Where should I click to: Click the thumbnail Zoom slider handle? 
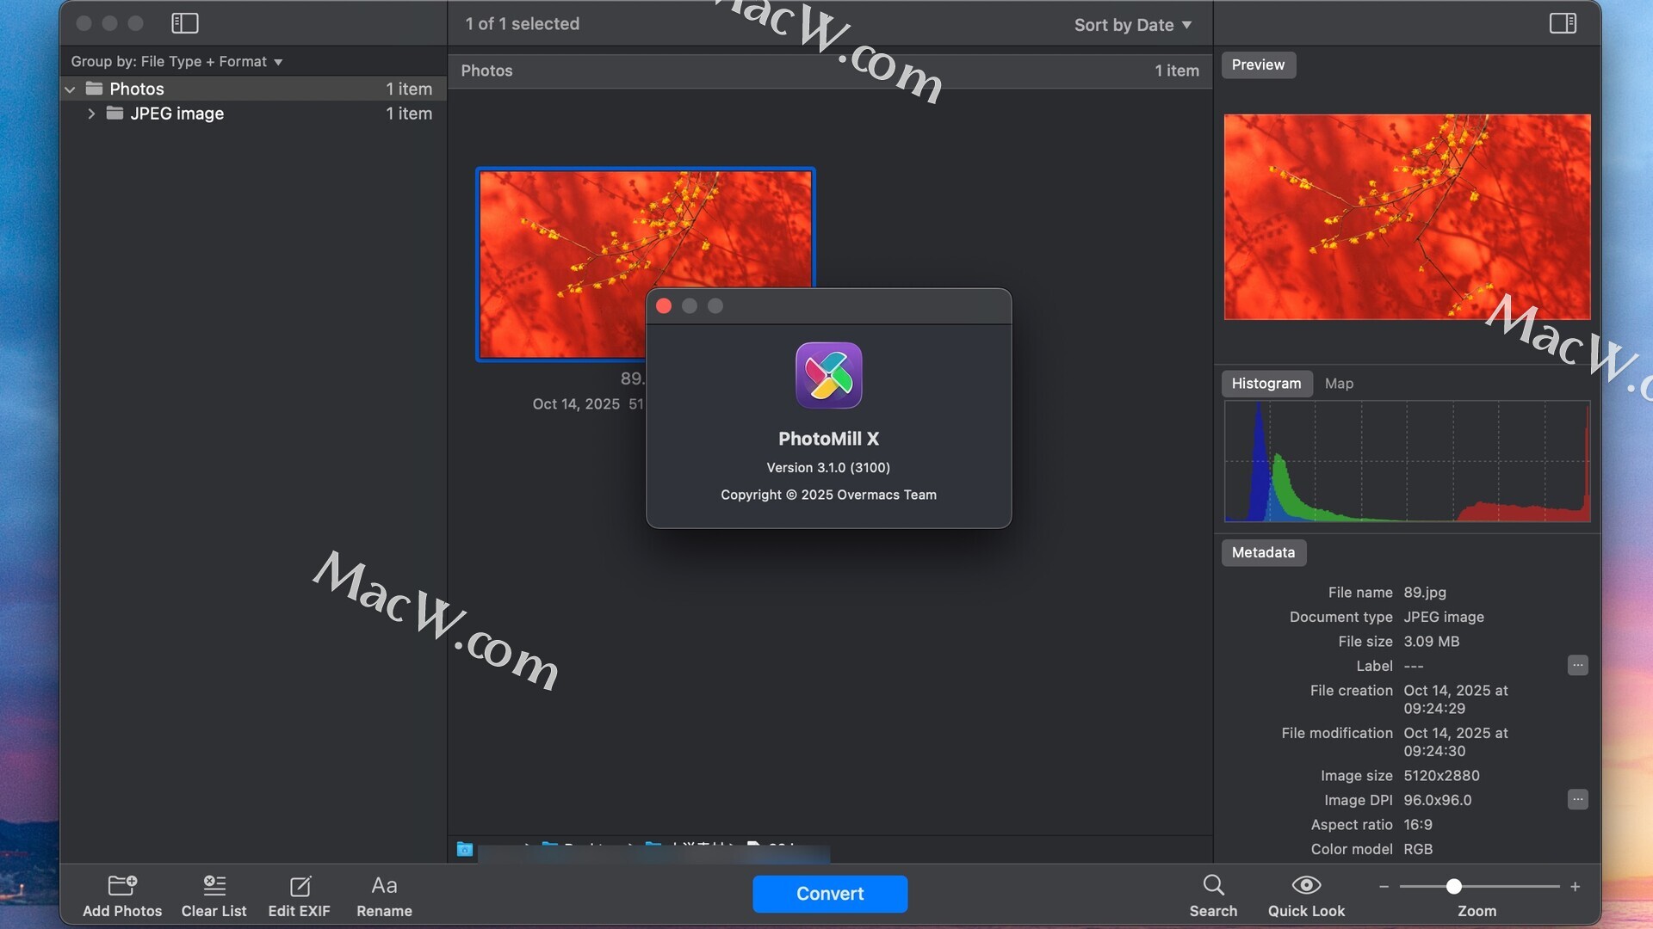(1453, 887)
